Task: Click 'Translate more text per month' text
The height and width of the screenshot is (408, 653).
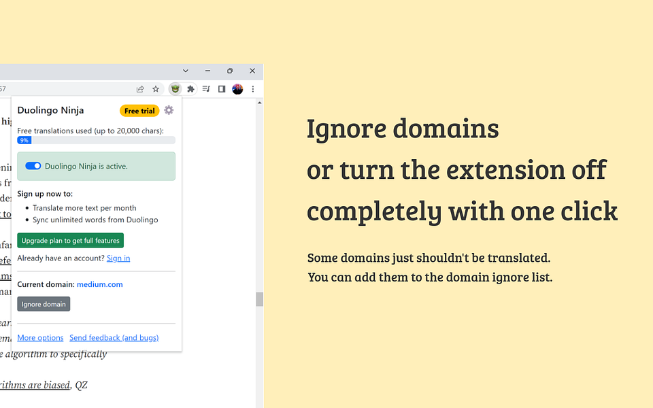Action: tap(84, 208)
